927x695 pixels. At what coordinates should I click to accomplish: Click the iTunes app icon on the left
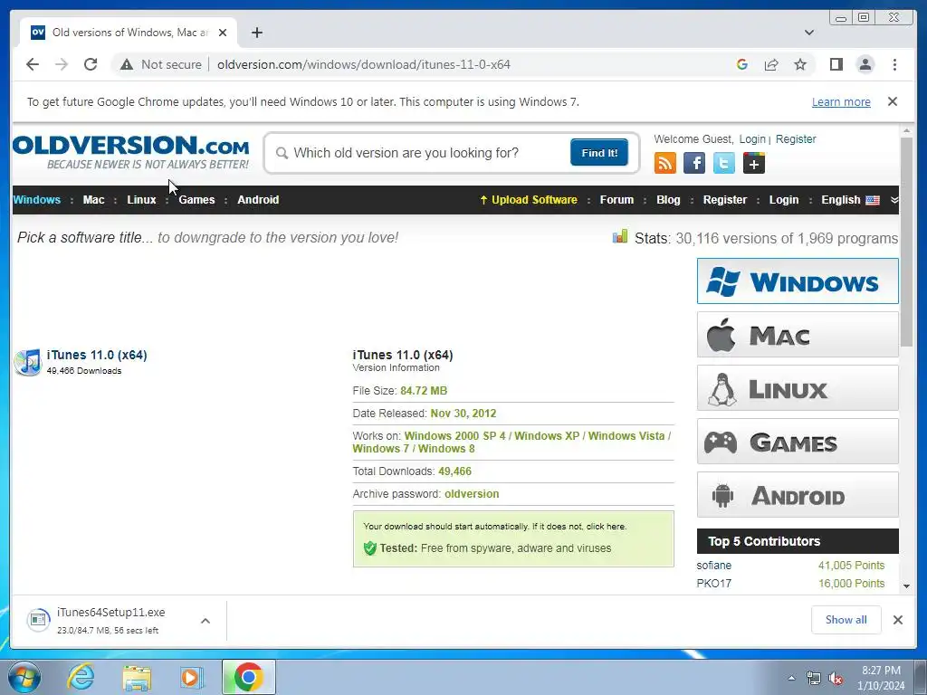point(28,362)
